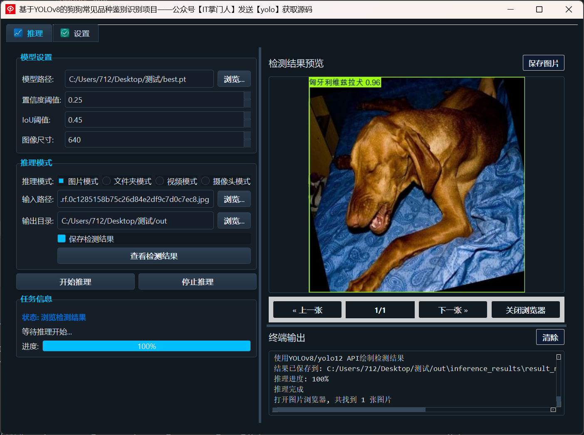Click the terminal scrollbar up arrow
584x435 pixels.
[x=559, y=357]
